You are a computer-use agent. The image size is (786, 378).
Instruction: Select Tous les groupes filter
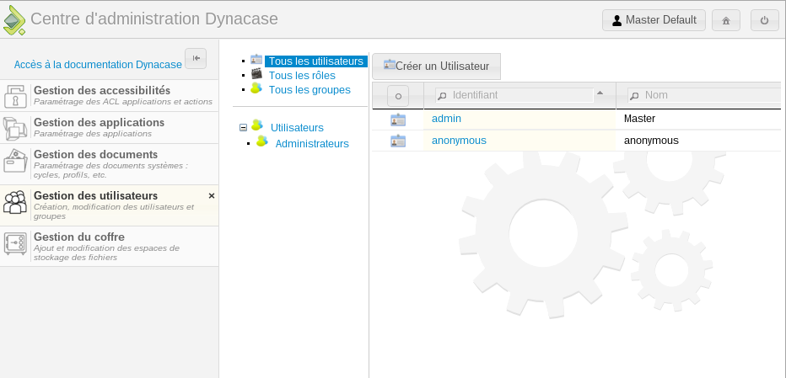[310, 90]
